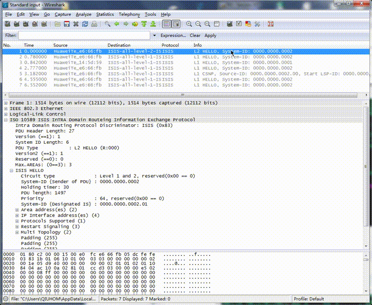Screen dimensions: 372x305
Task: Clear the display filter
Action: 195,35
